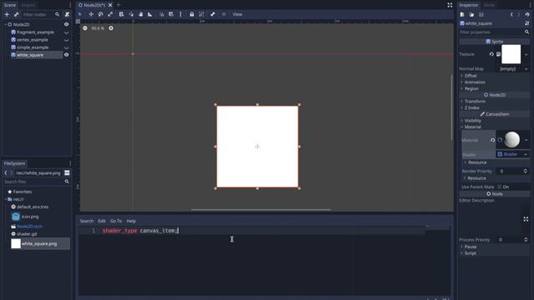Open Shader resource dropdown
The width and height of the screenshot is (534, 300).
tap(513, 154)
